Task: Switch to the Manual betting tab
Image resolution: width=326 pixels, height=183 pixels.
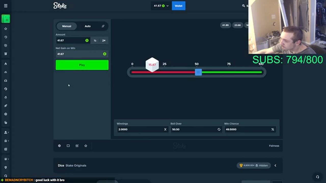Action: tap(67, 26)
